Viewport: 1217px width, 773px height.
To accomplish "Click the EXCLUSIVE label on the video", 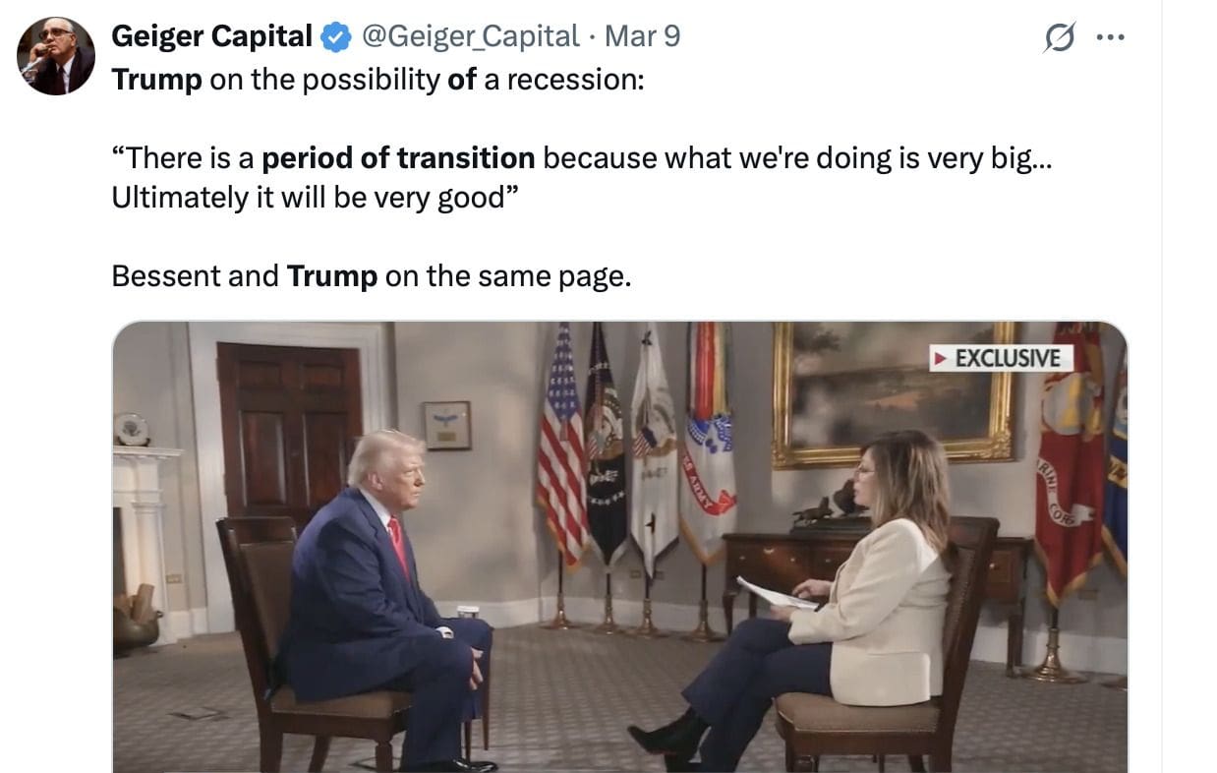I will click(1008, 358).
